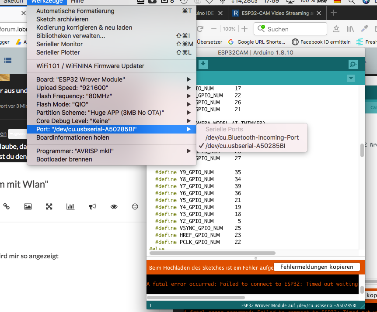Click the Firefox reload icon

click(200, 29)
